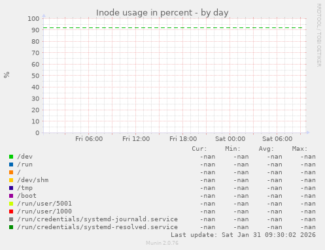Click the /boot purple legend swatch
The image size is (325, 250).
11,196
